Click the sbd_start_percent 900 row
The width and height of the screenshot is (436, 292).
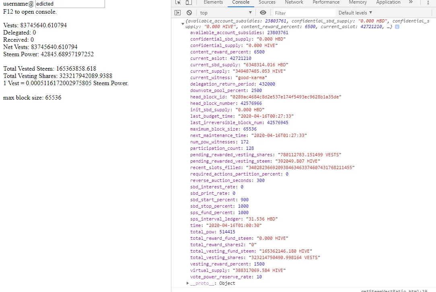pyautogui.click(x=219, y=200)
